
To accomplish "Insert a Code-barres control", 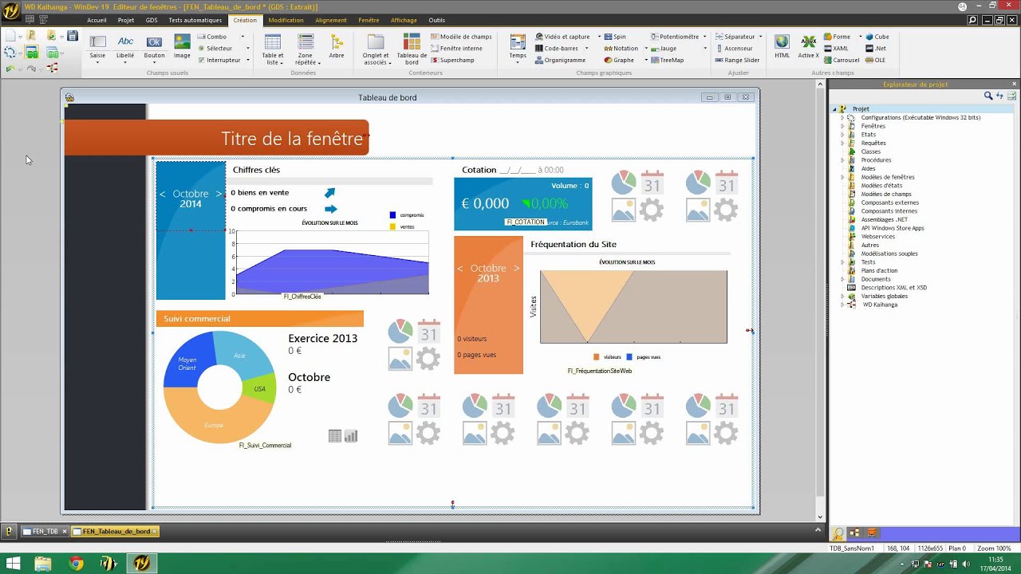I will point(557,48).
